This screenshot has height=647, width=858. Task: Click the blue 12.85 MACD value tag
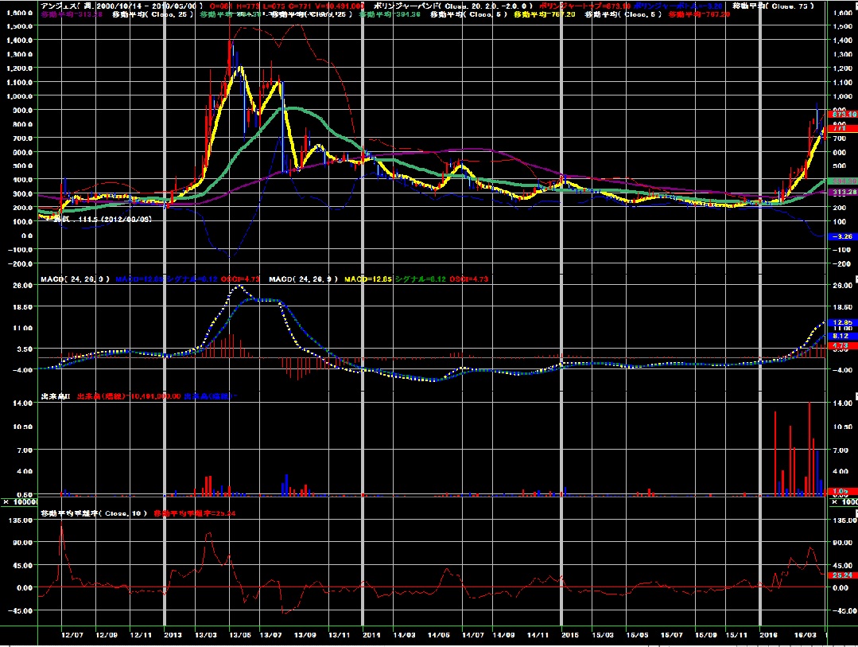[x=841, y=322]
